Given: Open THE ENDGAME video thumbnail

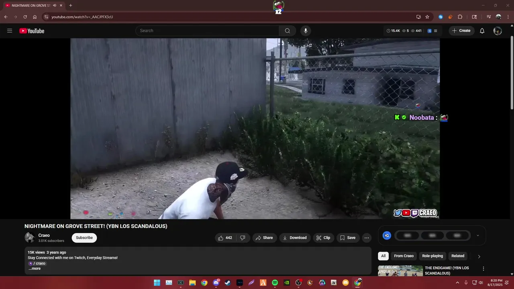Looking at the screenshot, I should coord(400,271).
